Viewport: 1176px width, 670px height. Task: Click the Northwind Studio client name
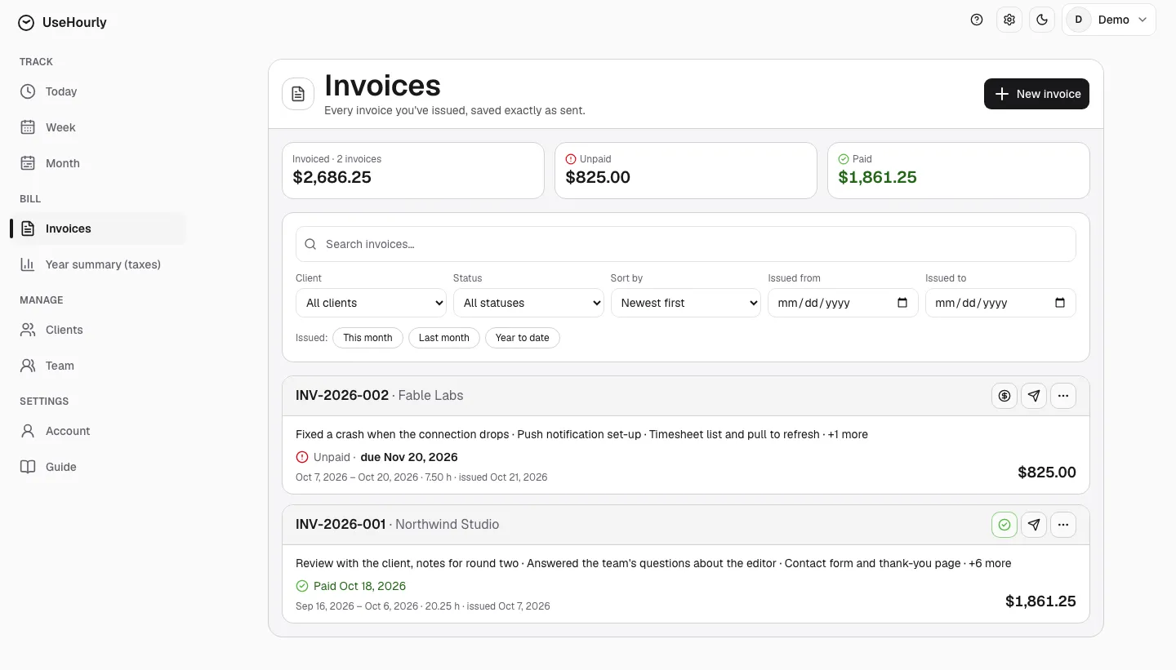pos(447,524)
